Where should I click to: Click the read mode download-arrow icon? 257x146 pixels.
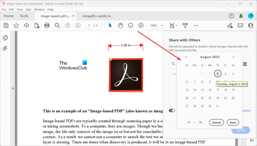pyautogui.click(x=185, y=25)
